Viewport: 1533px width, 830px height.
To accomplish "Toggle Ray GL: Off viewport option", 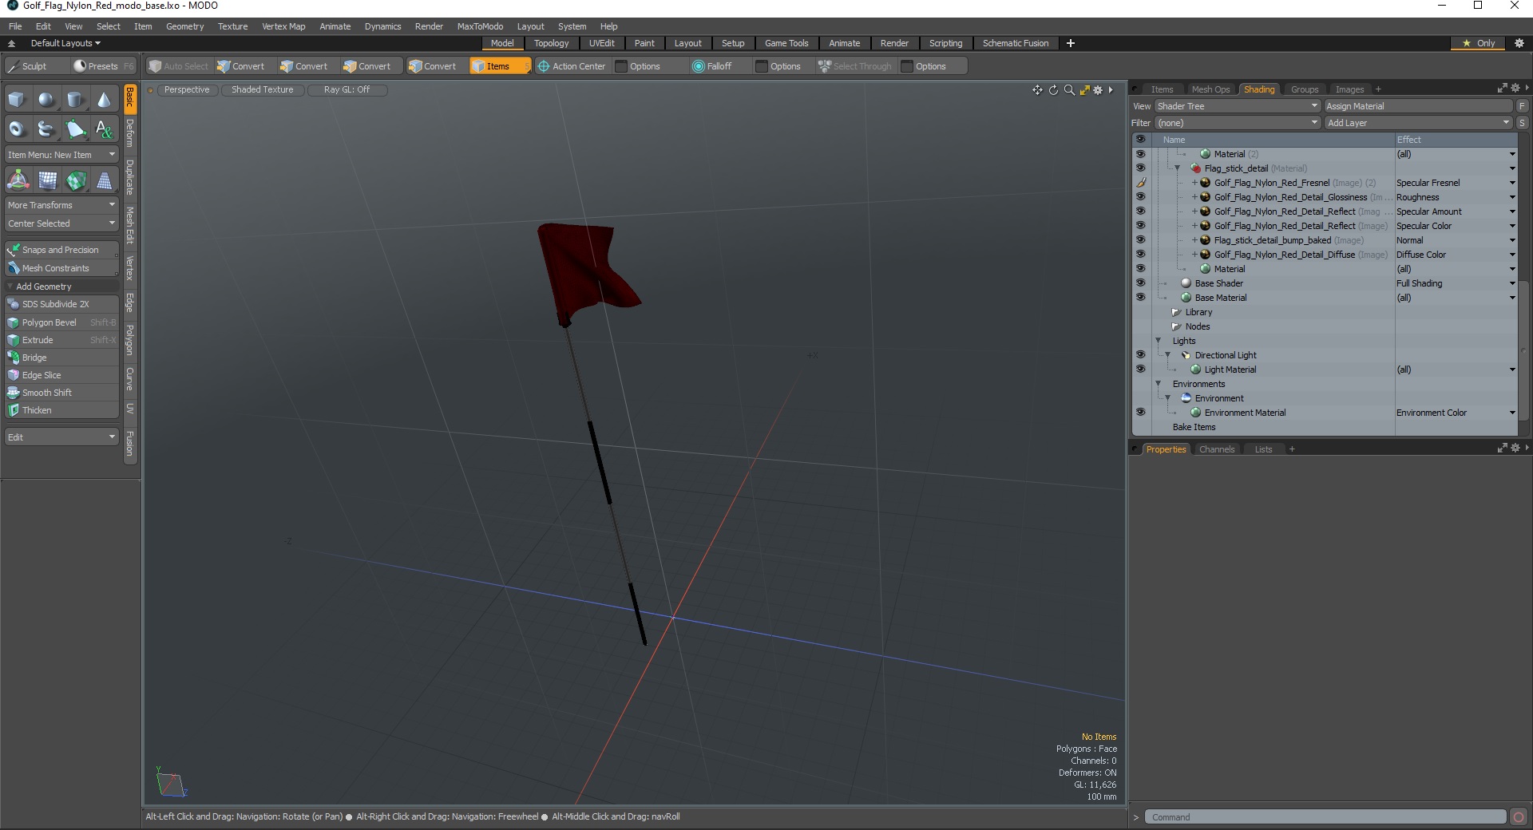I will (347, 90).
